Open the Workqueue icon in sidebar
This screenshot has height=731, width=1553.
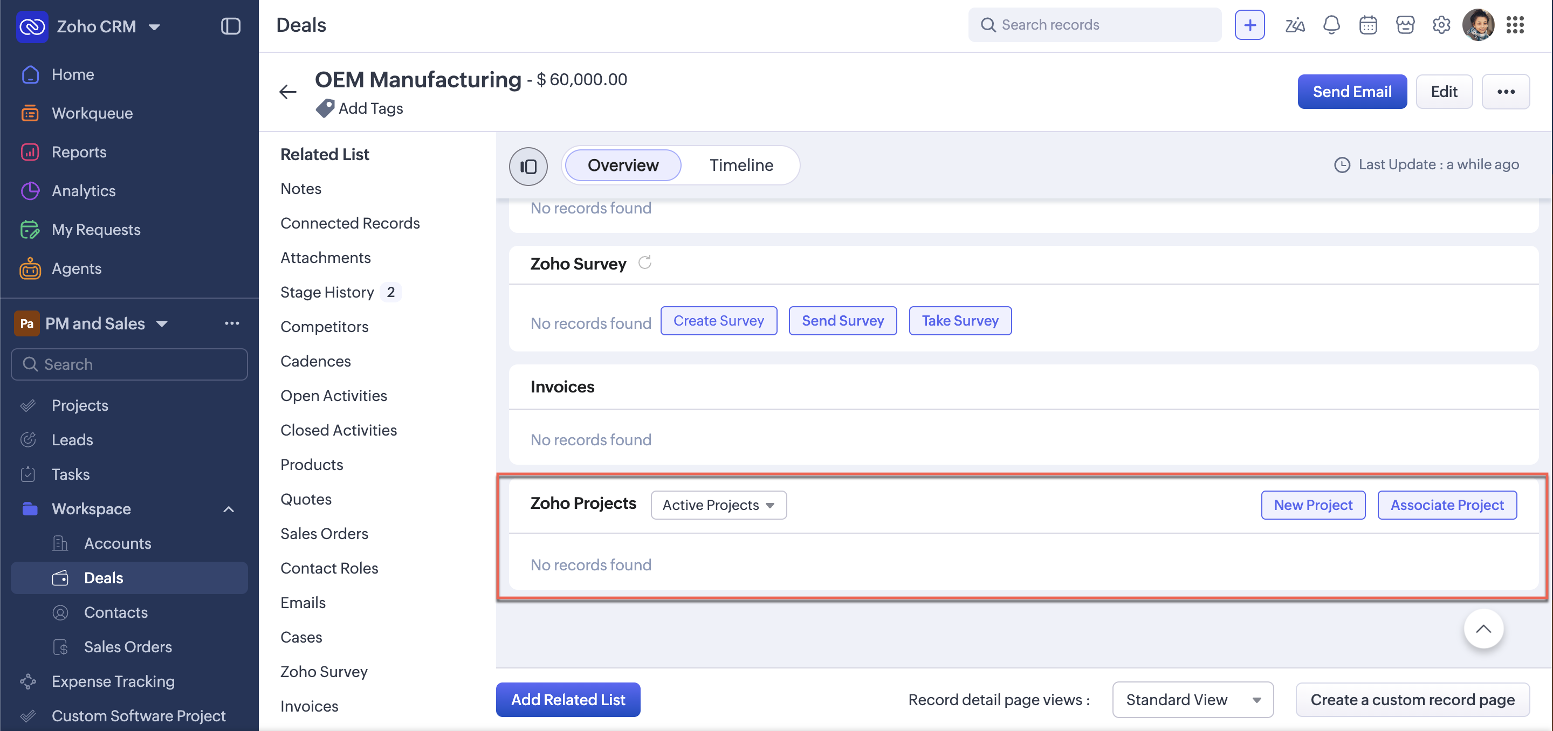(x=30, y=113)
